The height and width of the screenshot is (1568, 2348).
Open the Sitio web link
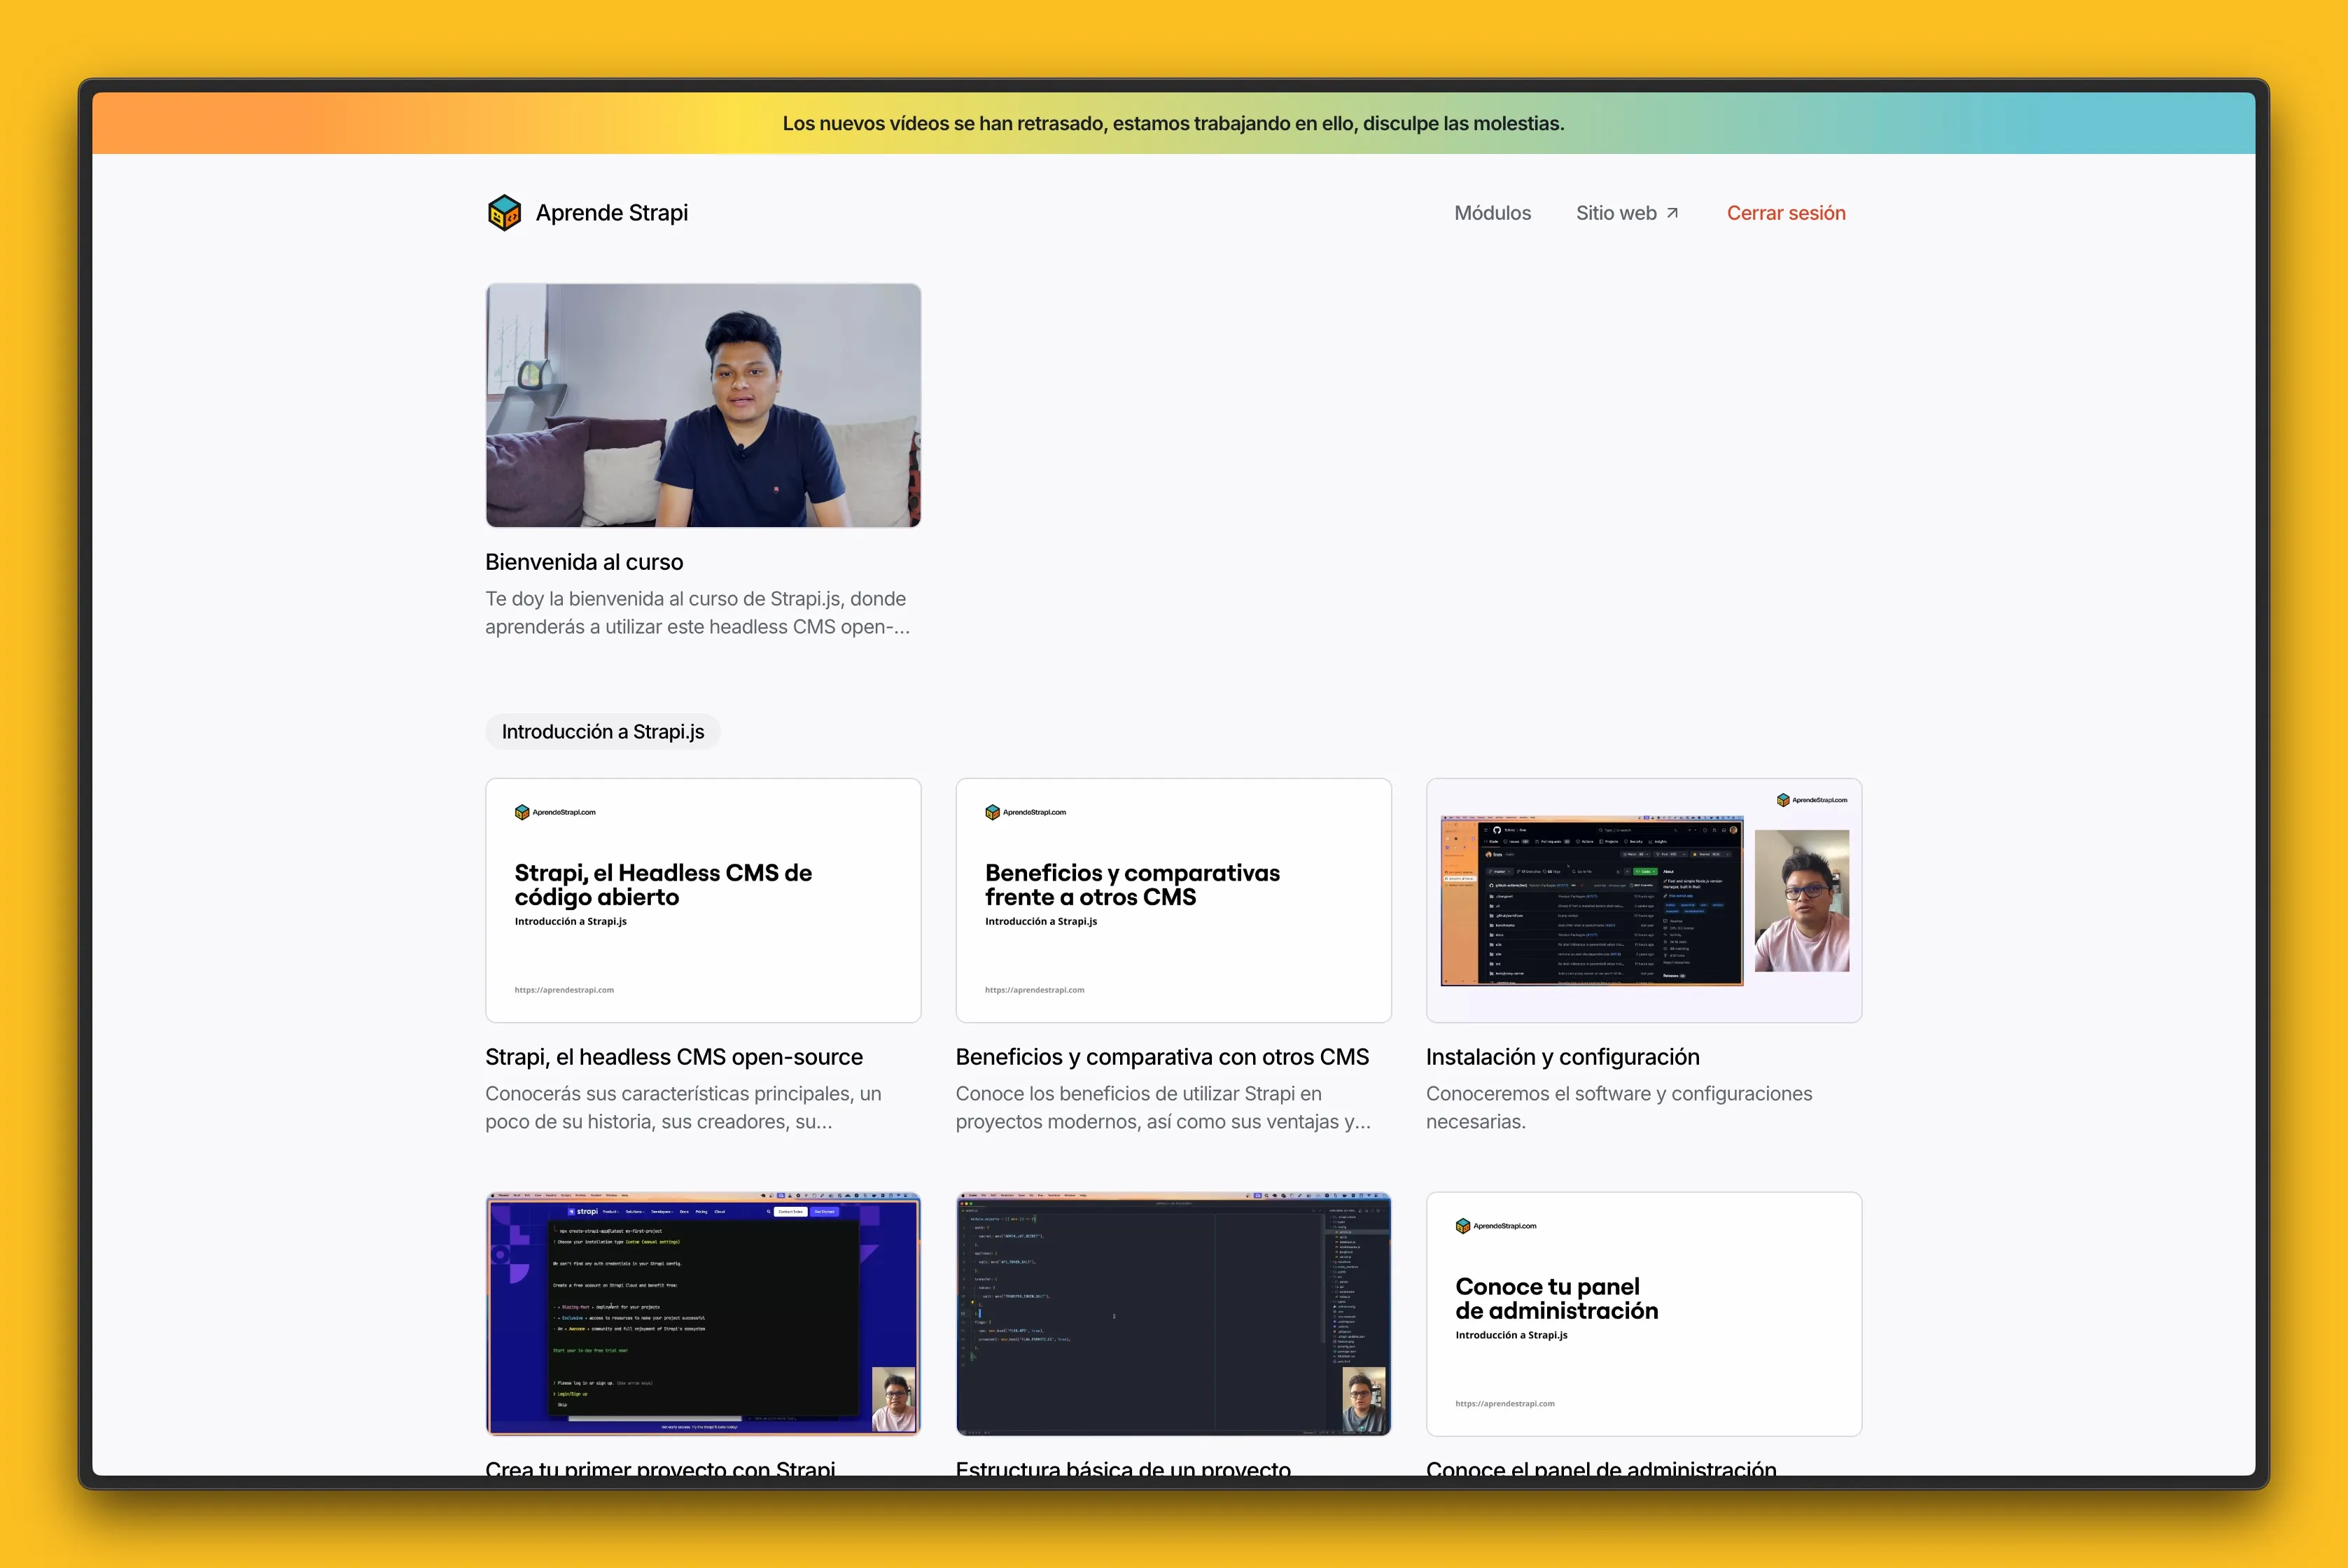pyautogui.click(x=1618, y=212)
